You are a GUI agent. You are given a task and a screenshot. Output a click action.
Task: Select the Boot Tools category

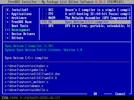(20, 26)
